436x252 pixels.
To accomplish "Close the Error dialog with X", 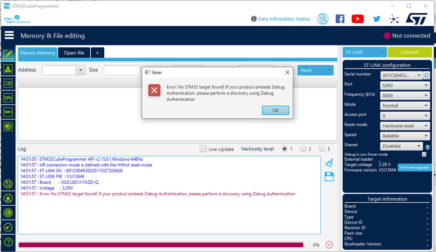I will point(287,72).
